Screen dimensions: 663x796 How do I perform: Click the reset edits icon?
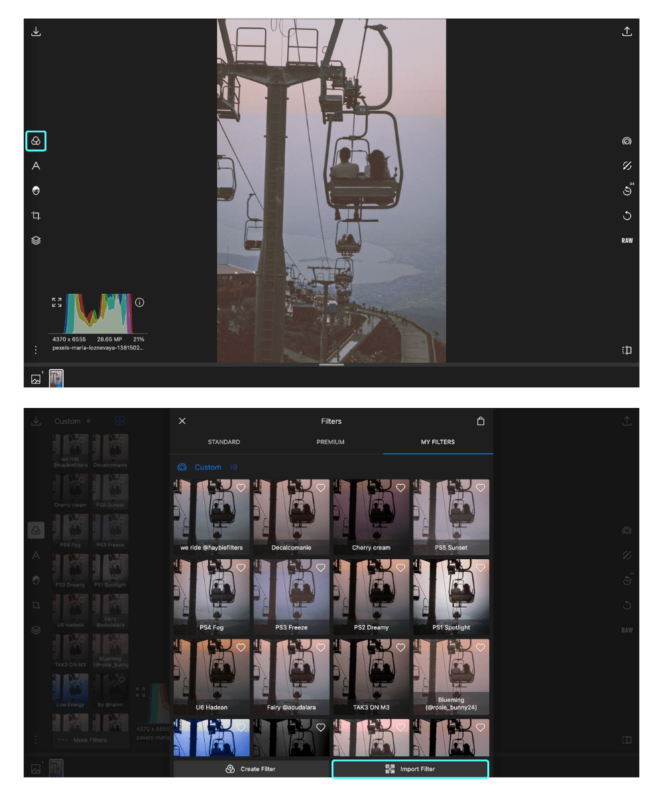point(627,215)
